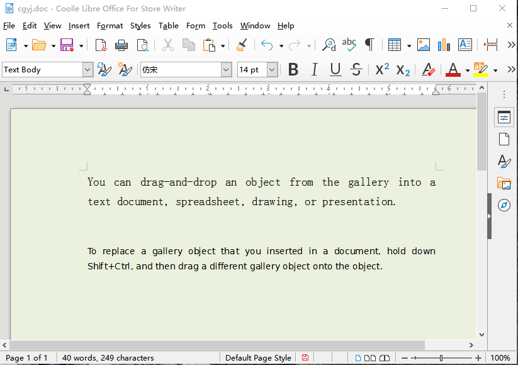The height and width of the screenshot is (365, 518).
Task: Expand the font name dropdown list
Action: click(226, 70)
